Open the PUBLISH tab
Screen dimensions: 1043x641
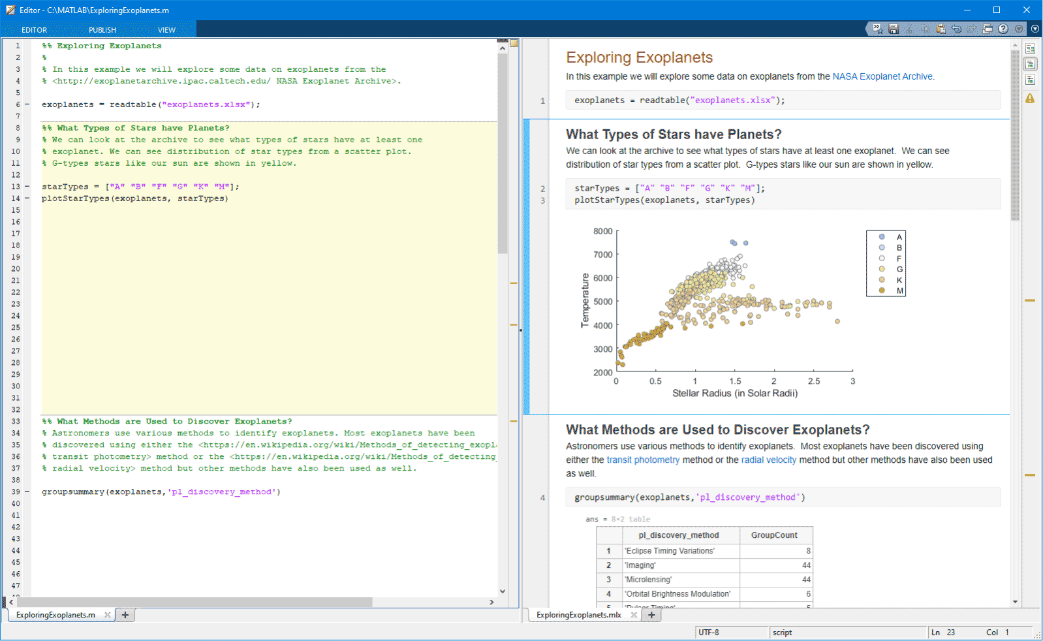pos(102,30)
